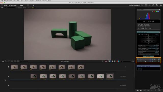Adjust the opacity slider under Ready to Capture
The image size is (163, 92).
coord(10,8)
